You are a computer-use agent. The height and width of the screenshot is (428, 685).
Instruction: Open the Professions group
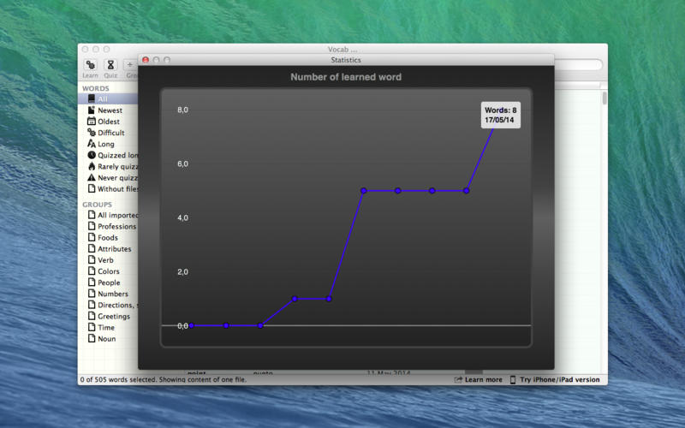click(116, 227)
